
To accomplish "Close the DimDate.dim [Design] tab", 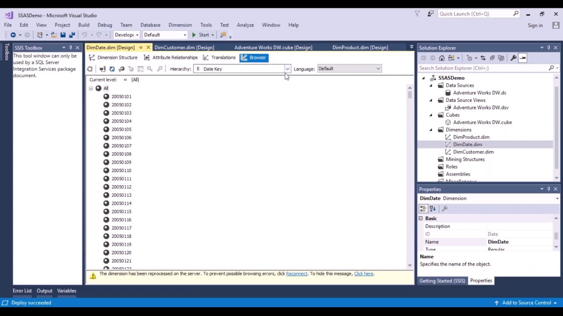I will point(148,47).
